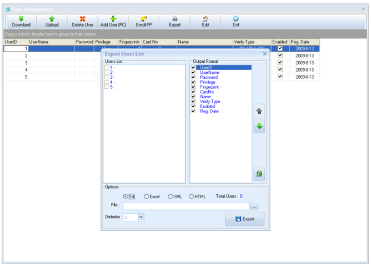Uncheck the Password output field
This screenshot has width=371, height=267.
pos(193,77)
